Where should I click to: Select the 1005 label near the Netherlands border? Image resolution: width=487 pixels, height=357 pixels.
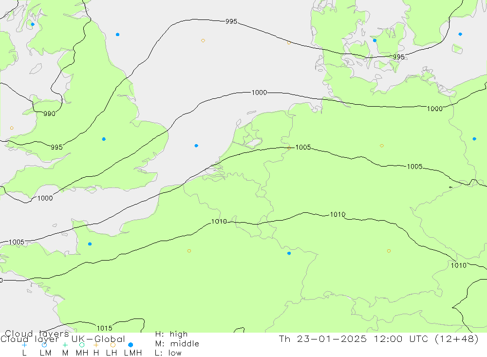tap(303, 147)
